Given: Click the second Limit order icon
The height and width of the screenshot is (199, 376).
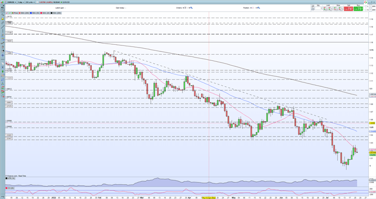Looking at the screenshot, I should pyautogui.click(x=331, y=9).
